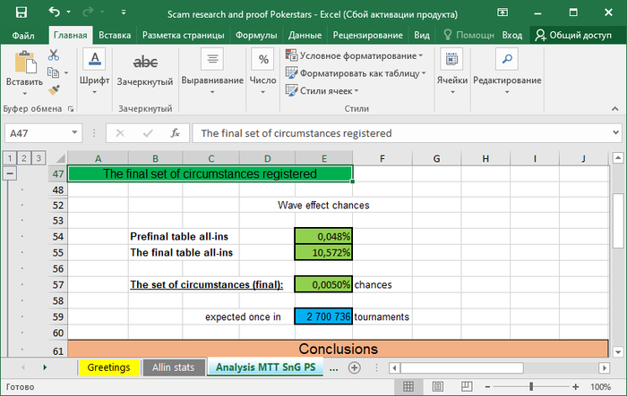The height and width of the screenshot is (396, 627).
Task: Click the Name Box showing A47
Action: pos(37,133)
